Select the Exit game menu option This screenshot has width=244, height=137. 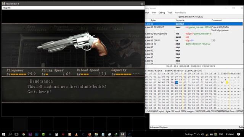(x=119, y=28)
